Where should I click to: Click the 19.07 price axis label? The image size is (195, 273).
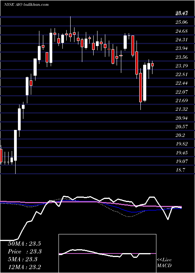click(182, 161)
